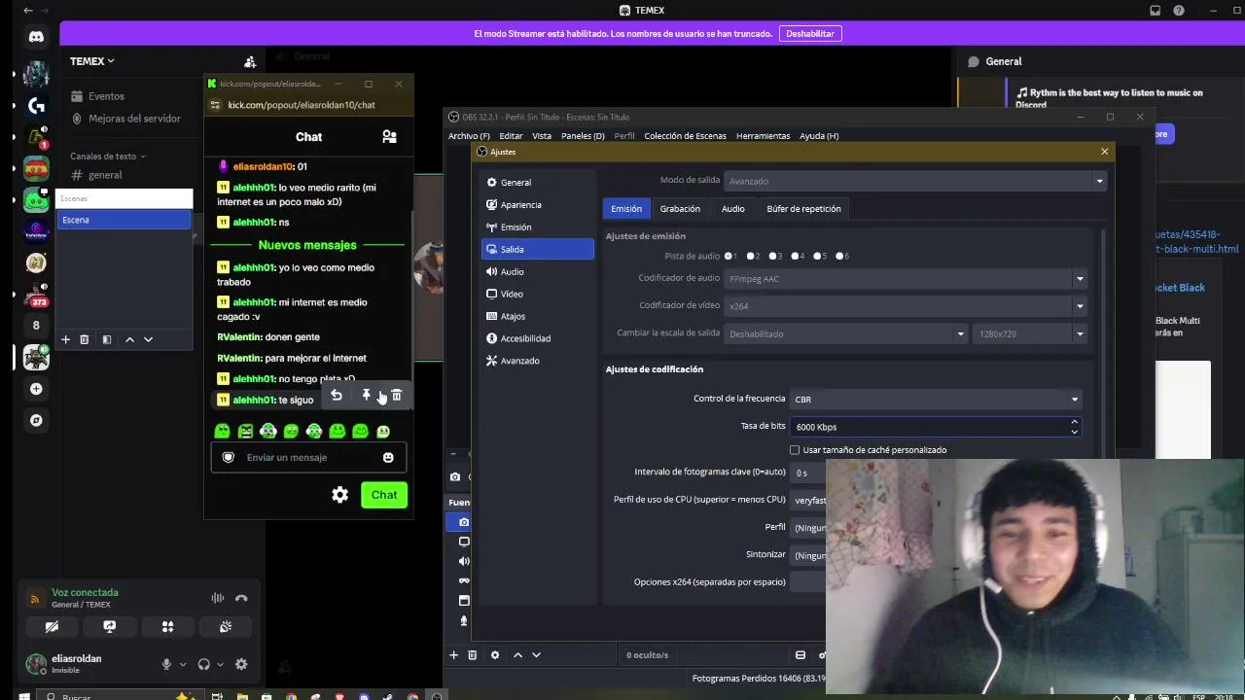Remove the selected scene with the trash icon

click(x=85, y=339)
